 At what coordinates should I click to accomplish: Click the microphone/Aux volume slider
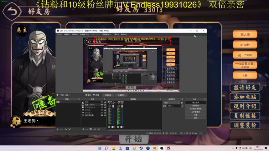point(113,115)
